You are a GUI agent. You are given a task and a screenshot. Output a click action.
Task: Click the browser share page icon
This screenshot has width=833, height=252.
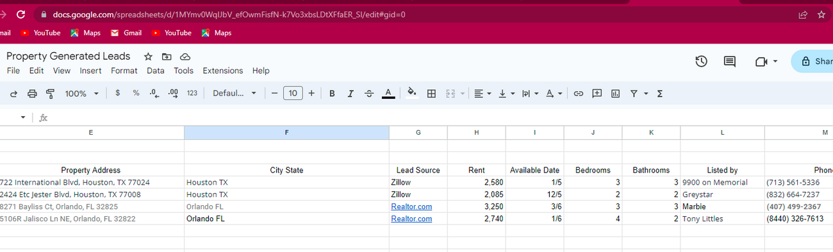point(803,14)
